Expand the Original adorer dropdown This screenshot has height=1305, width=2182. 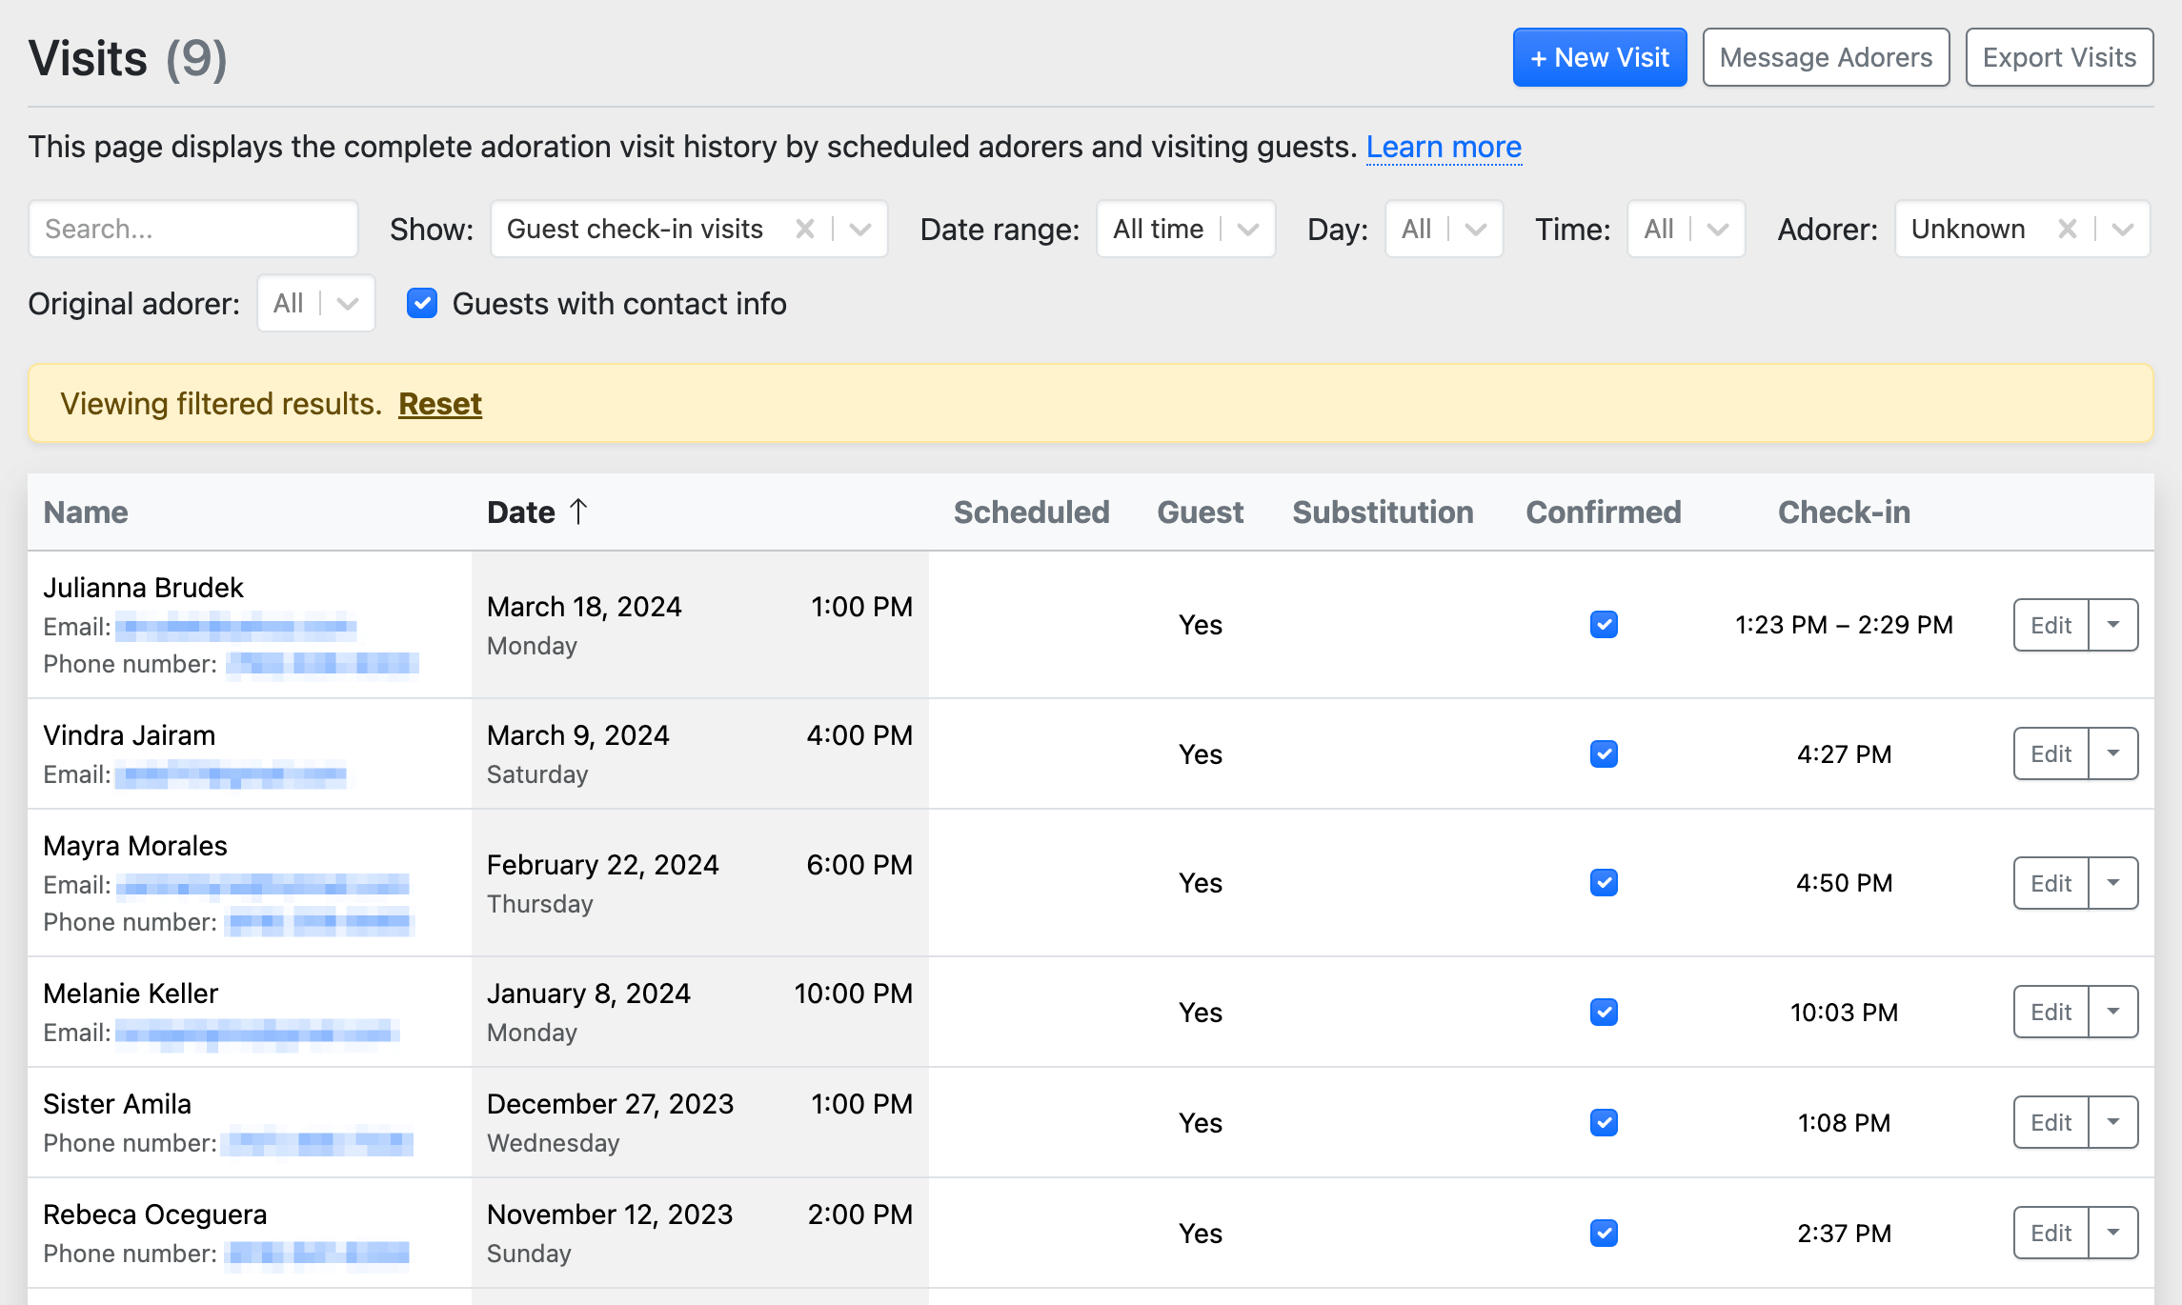[x=347, y=304]
